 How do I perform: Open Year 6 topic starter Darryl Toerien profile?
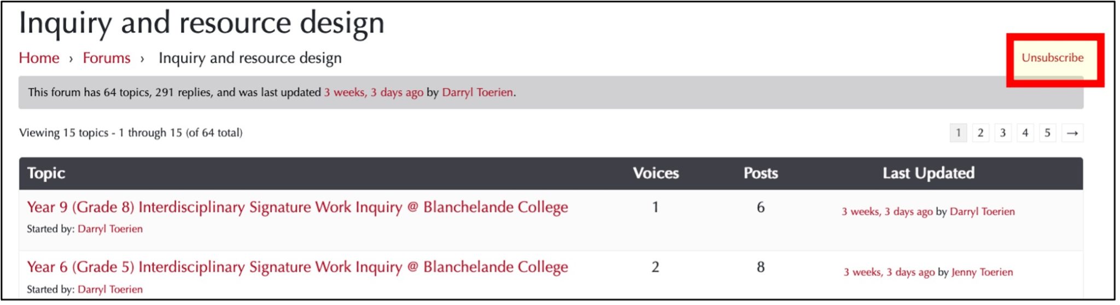110,289
